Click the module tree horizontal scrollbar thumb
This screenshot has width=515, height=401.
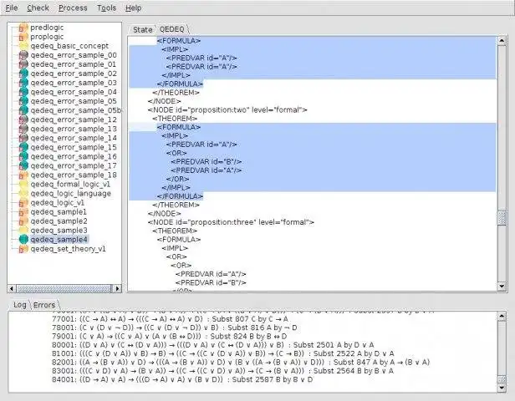(64, 289)
